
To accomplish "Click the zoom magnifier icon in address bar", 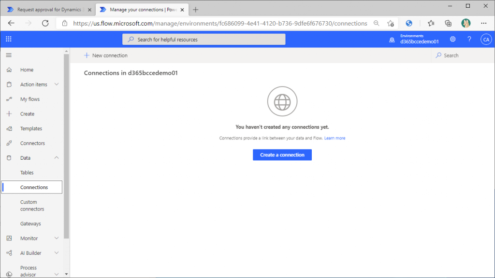I will 376,23.
